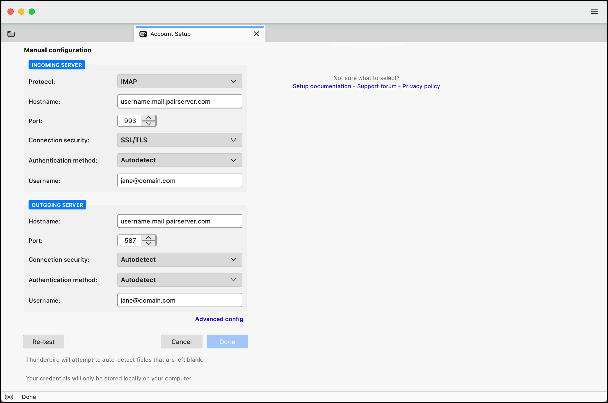
Task: Select the Account Setup tab
Action: [200, 34]
